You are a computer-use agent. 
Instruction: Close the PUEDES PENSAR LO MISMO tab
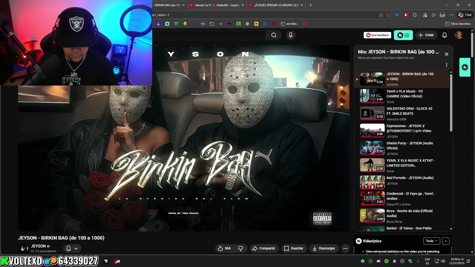[x=302, y=5]
